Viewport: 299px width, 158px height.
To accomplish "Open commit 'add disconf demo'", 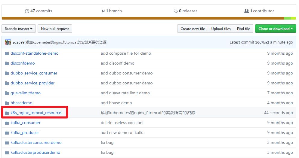I will click(x=117, y=63).
